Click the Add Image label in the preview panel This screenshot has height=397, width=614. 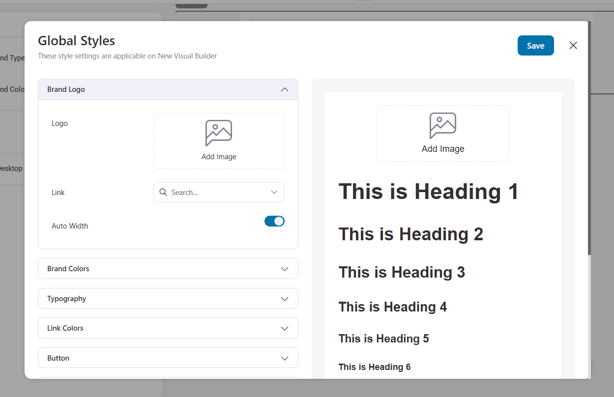pyautogui.click(x=442, y=148)
